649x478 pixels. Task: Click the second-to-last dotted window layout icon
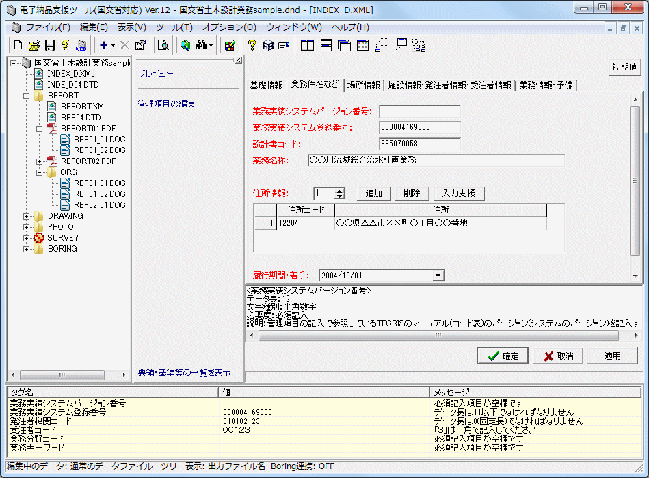click(x=400, y=45)
